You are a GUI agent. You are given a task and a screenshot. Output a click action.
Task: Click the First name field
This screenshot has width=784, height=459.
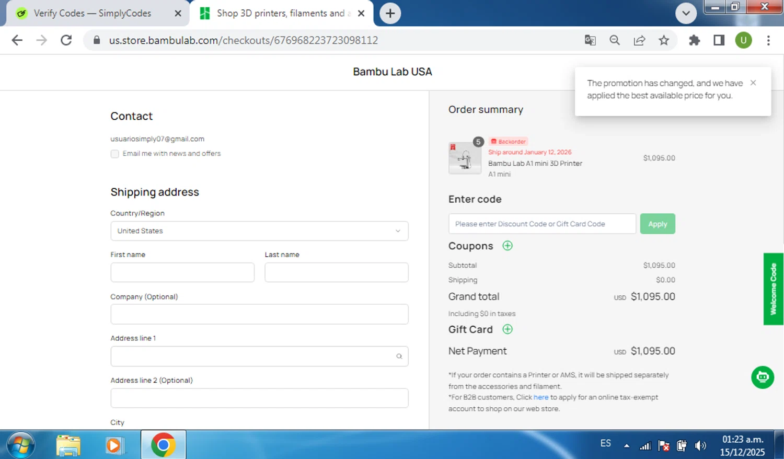coord(182,272)
